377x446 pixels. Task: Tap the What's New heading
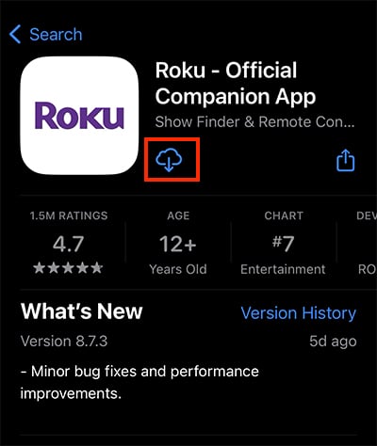point(82,311)
